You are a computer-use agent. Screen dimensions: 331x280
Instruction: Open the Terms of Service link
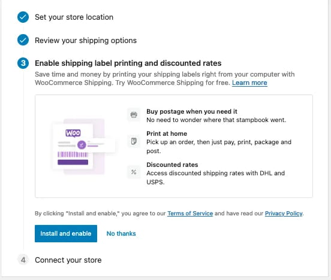[190, 214]
